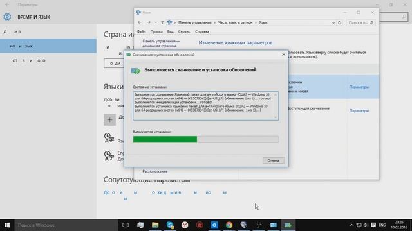Open recent locations dropdown in Язык window

156,23
